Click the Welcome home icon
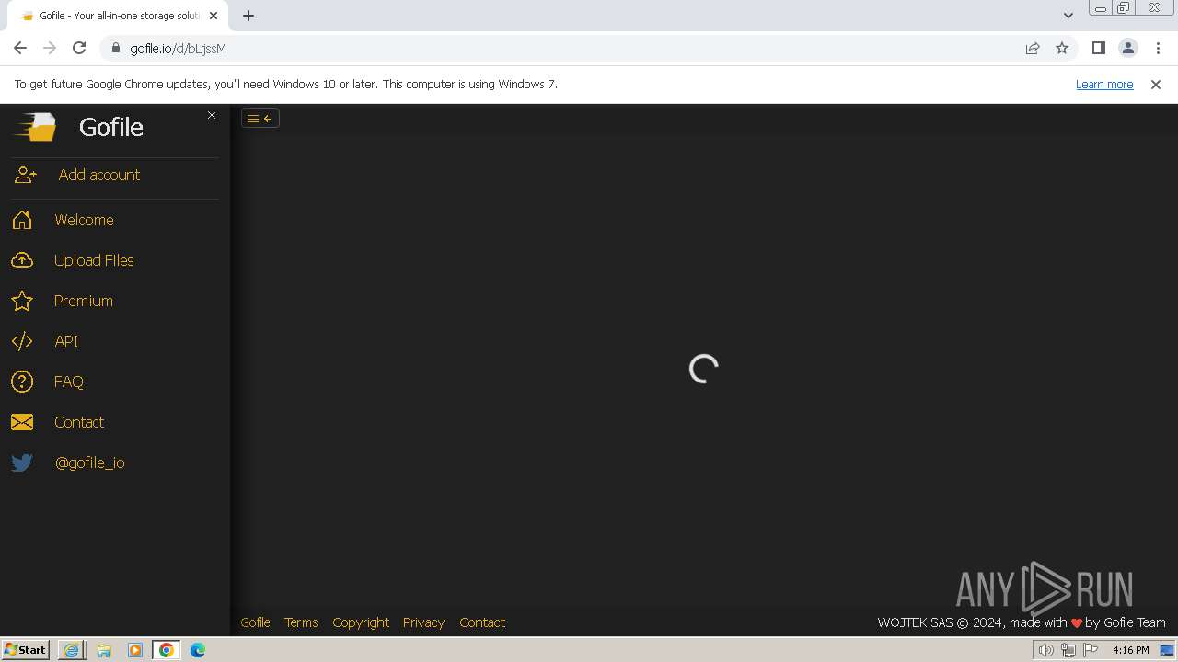 tap(22, 220)
